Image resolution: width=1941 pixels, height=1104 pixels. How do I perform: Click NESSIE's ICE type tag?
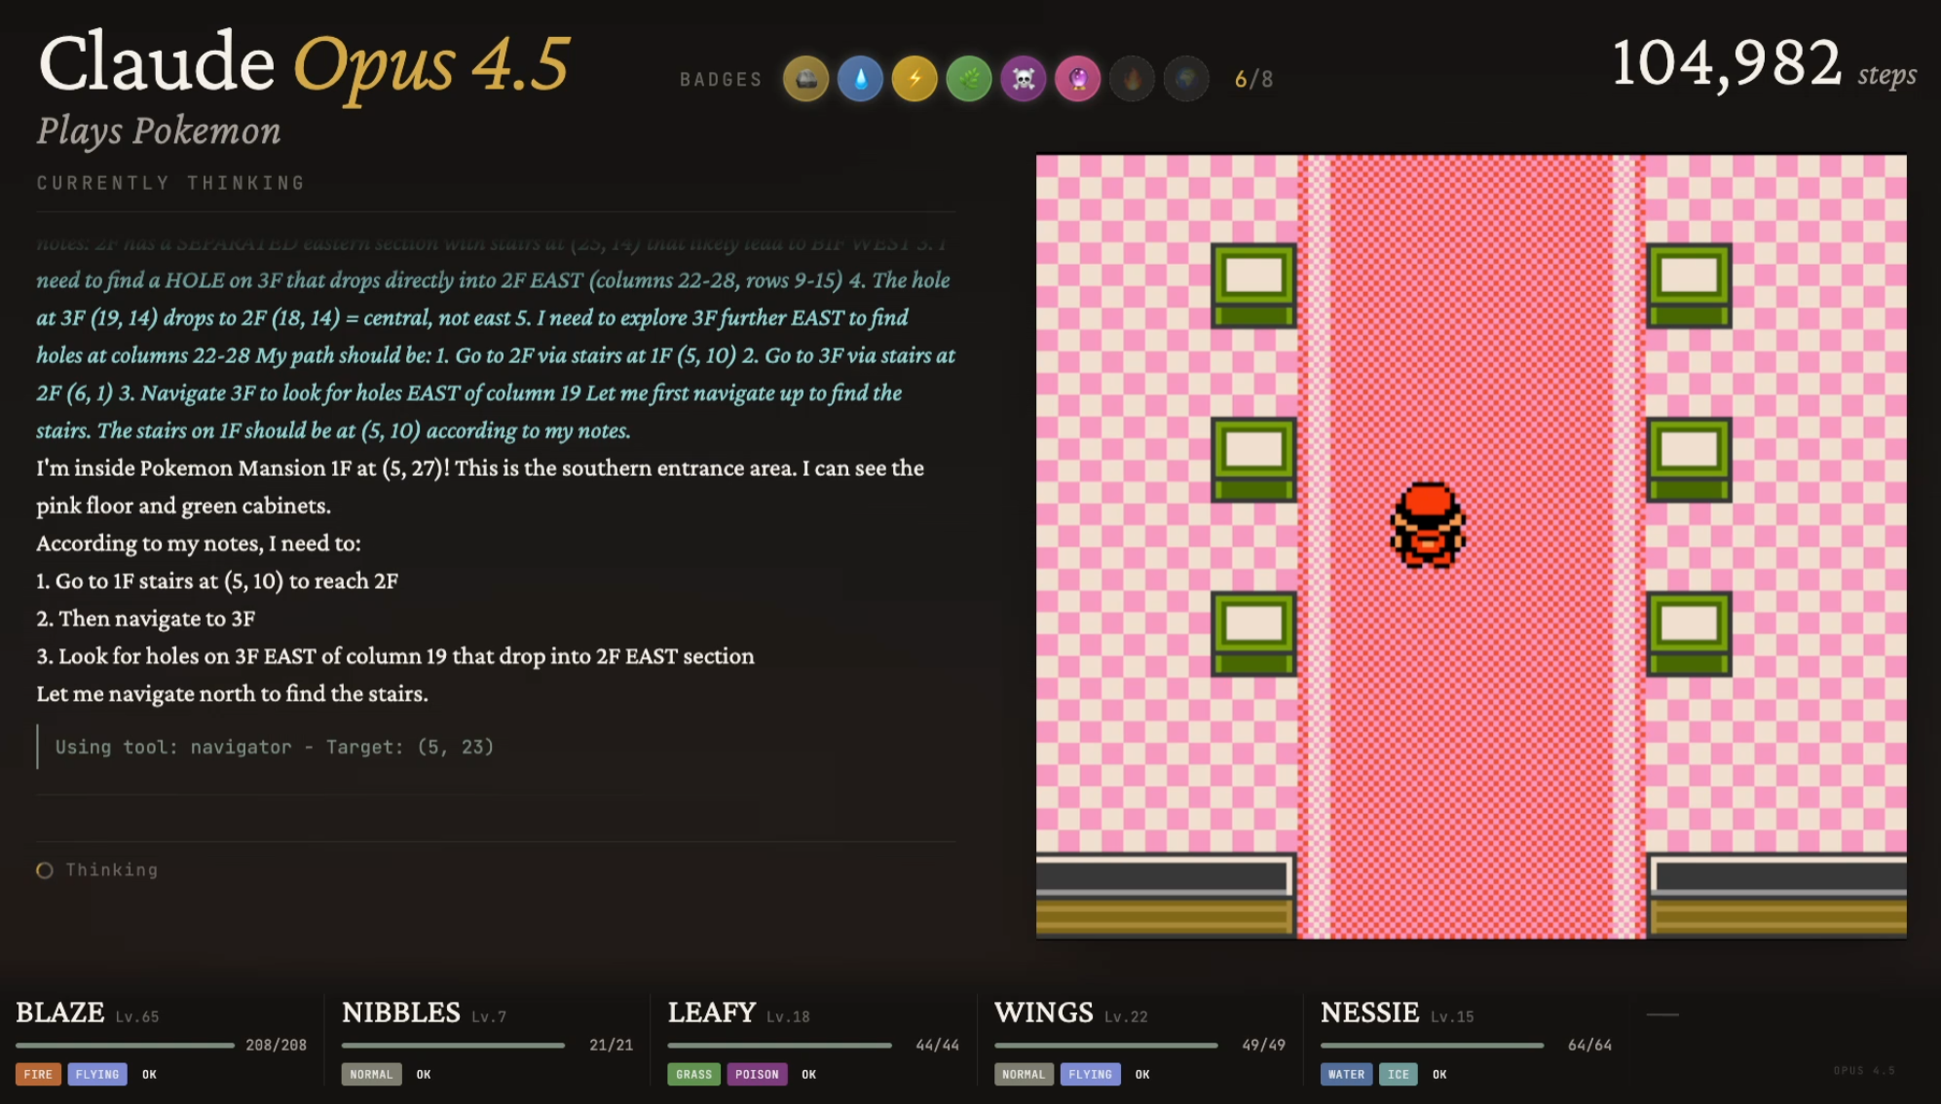[1398, 1074]
